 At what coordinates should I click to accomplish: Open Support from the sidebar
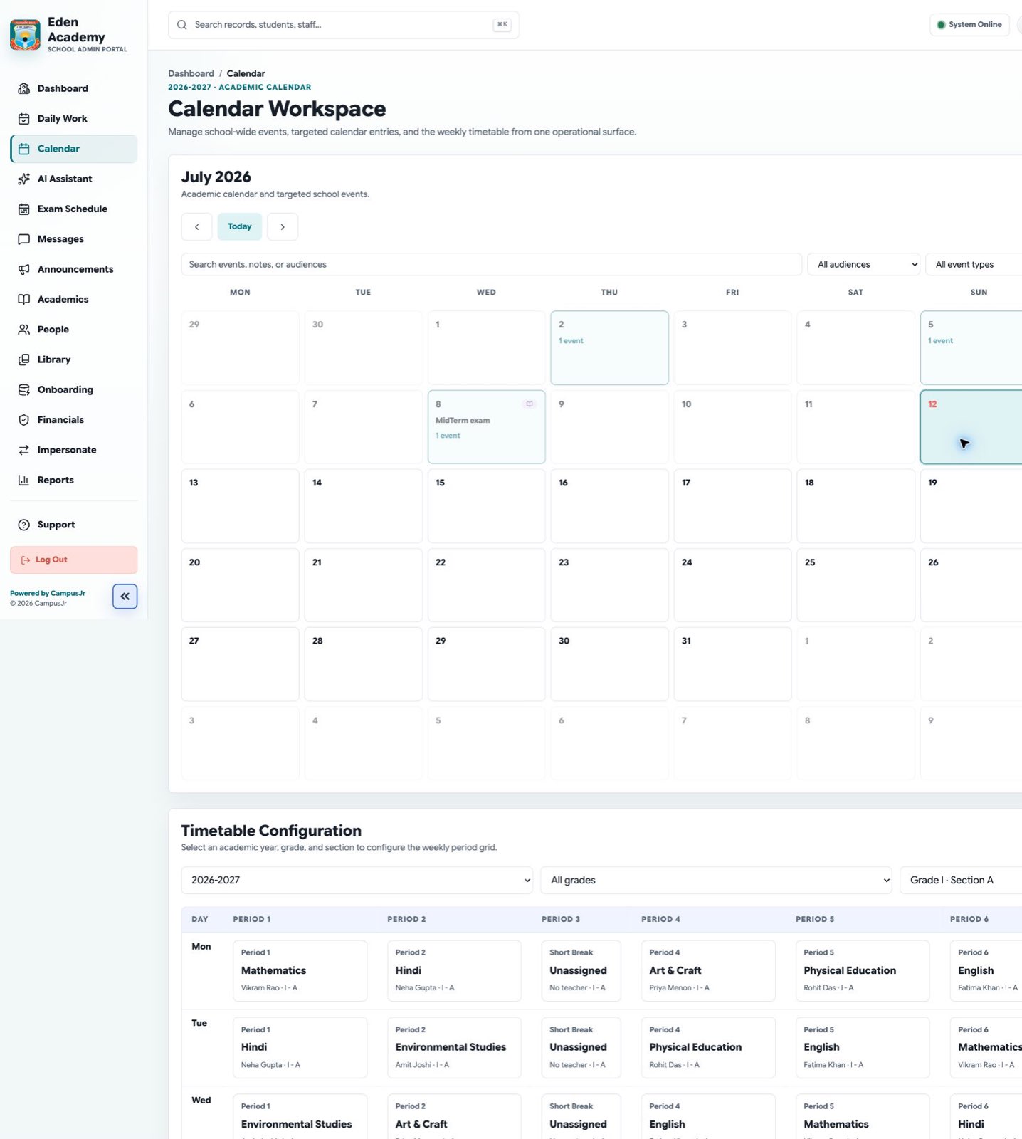(x=74, y=525)
